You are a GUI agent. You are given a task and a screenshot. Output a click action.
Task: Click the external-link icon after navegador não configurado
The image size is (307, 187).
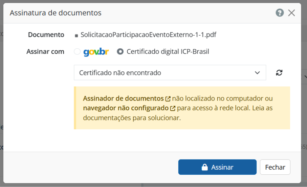click(173, 108)
